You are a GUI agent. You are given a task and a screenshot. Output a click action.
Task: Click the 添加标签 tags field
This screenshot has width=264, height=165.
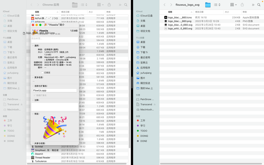pos(55,40)
